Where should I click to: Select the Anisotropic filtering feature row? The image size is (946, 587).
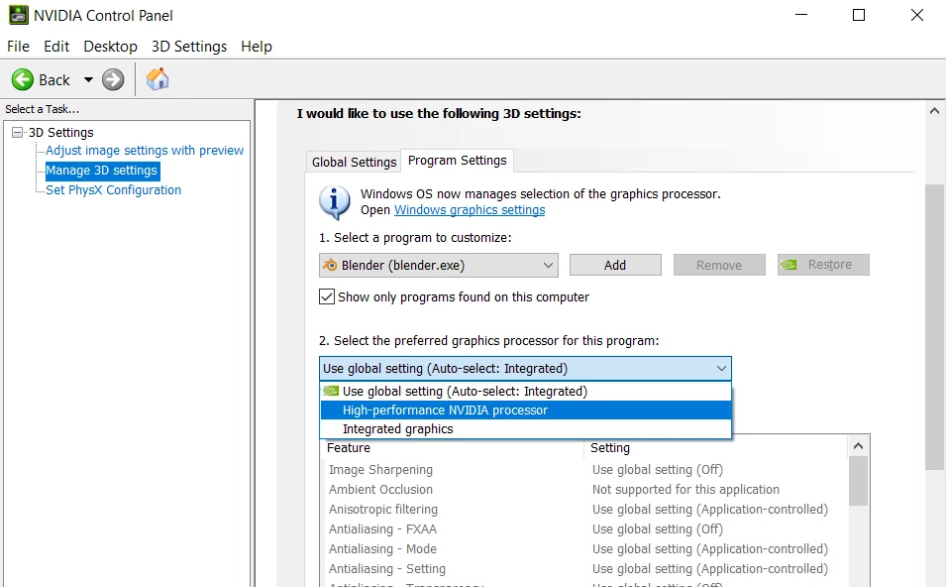584,510
